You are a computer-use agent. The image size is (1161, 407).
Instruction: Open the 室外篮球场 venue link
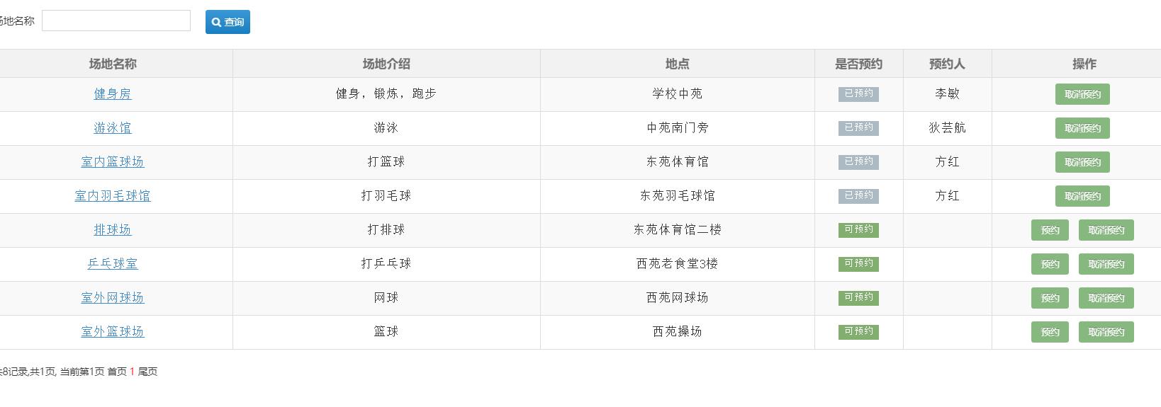click(x=113, y=331)
